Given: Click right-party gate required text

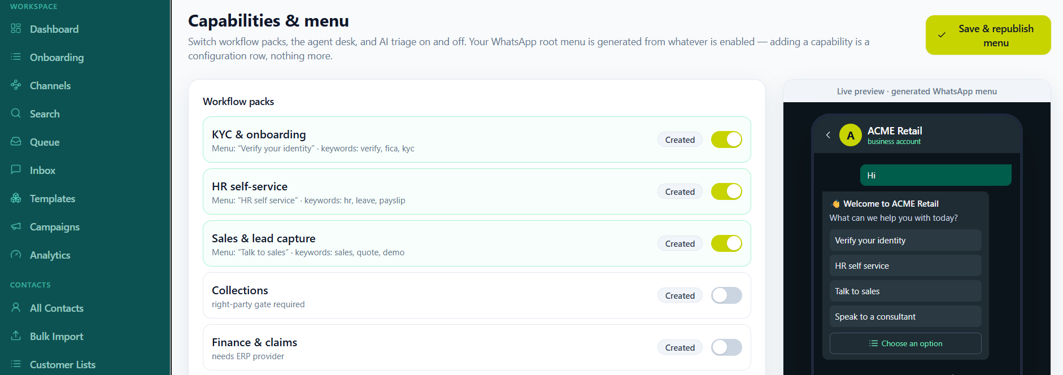Looking at the screenshot, I should tap(258, 304).
